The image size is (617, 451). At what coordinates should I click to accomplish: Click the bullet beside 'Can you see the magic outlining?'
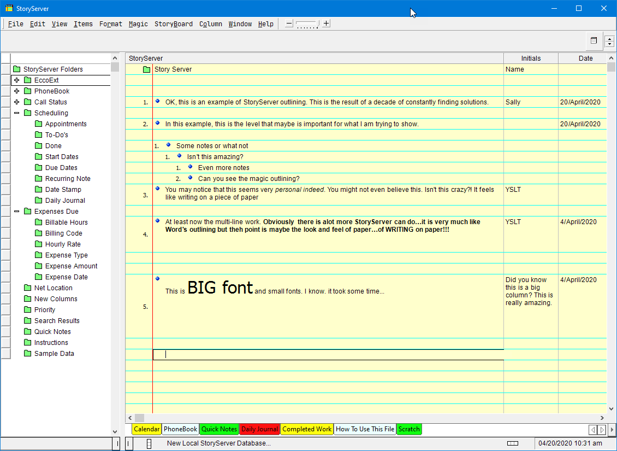click(x=191, y=178)
